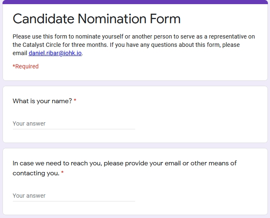Click the name 'Your answer' field
Image resolution: width=270 pixels, height=218 pixels.
click(74, 124)
